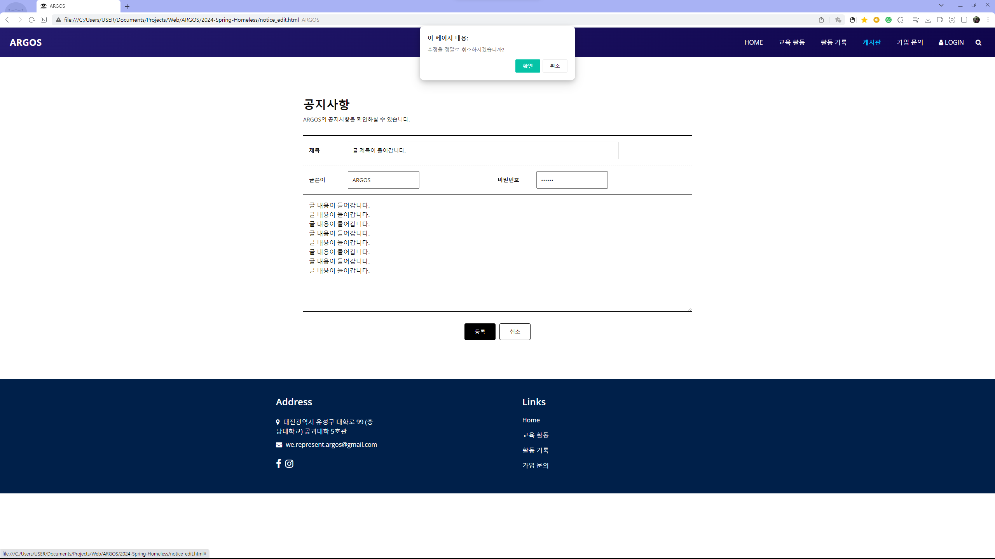The width and height of the screenshot is (995, 559).
Task: Reload the page with the refresh icon
Action: pyautogui.click(x=32, y=20)
